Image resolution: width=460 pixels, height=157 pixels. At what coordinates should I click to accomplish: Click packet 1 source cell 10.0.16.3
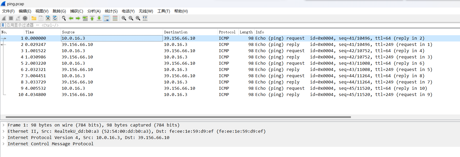pos(112,38)
